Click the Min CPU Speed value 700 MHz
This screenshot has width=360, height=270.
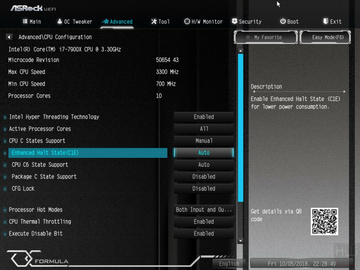166,84
